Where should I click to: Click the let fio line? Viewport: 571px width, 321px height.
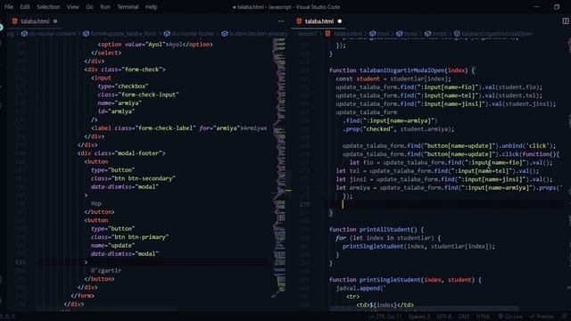pos(451,162)
